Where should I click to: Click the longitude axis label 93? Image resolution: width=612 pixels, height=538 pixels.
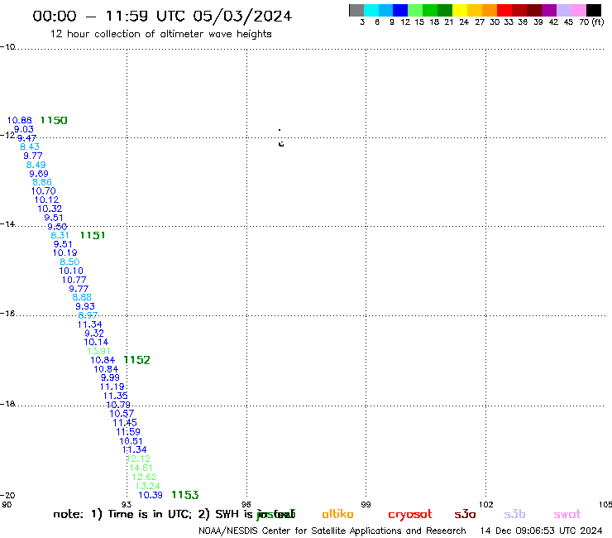click(127, 504)
